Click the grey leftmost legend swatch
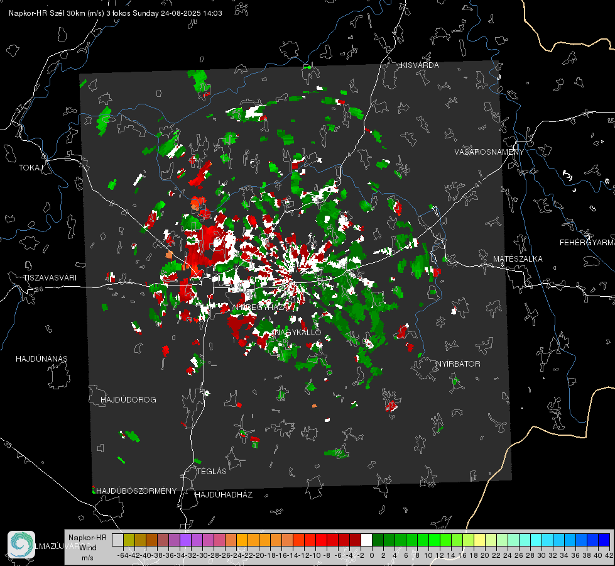The width and height of the screenshot is (615, 566). (117, 540)
